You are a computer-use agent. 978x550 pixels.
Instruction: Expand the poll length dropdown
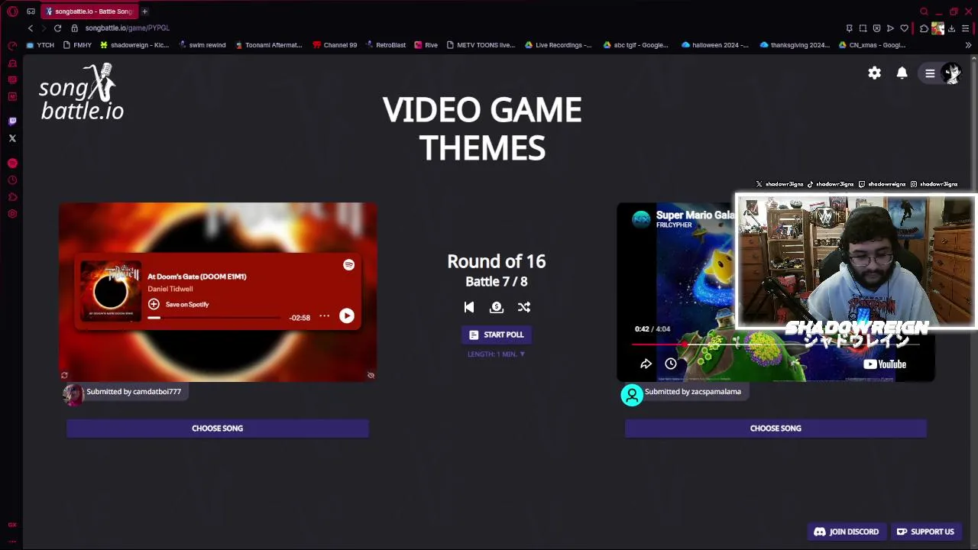(x=497, y=354)
